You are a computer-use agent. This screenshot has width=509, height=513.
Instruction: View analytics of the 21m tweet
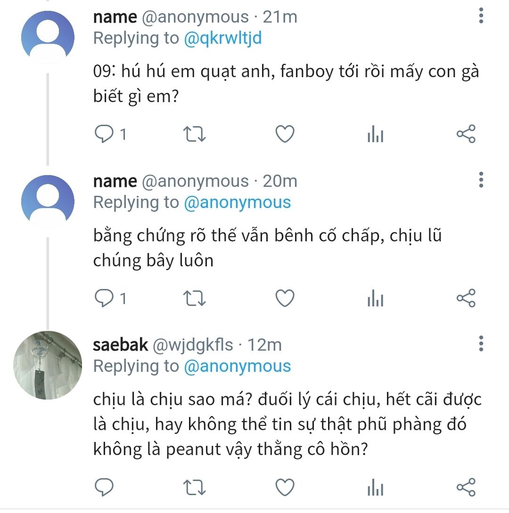click(x=375, y=135)
